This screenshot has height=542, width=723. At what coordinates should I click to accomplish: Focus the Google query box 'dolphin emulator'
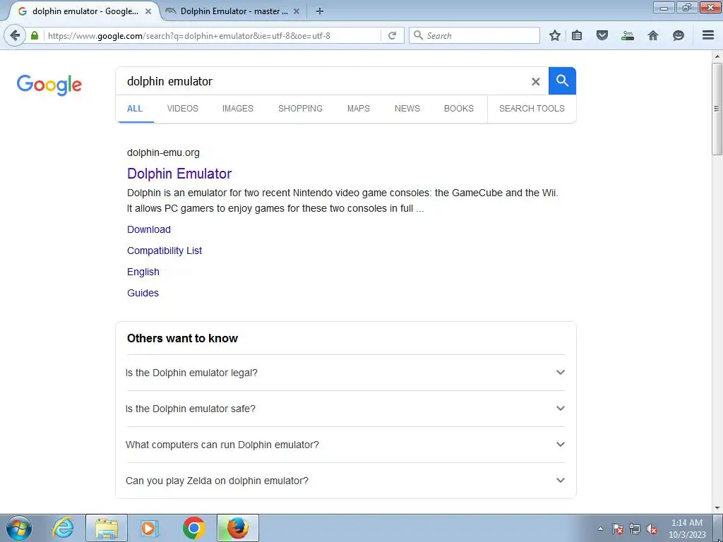[x=323, y=81]
